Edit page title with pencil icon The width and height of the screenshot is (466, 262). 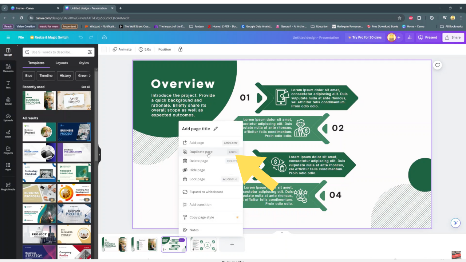tap(216, 128)
